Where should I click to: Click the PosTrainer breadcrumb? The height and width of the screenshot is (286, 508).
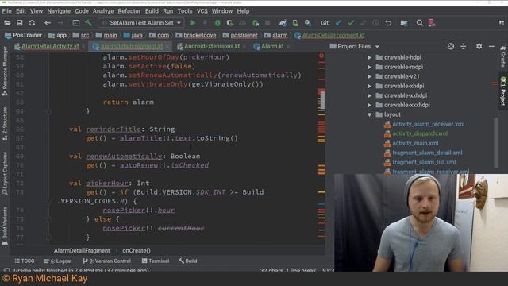tap(24, 35)
